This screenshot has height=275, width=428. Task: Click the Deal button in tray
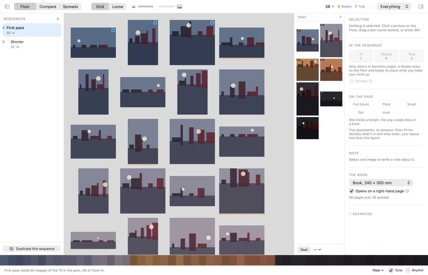coord(304,250)
